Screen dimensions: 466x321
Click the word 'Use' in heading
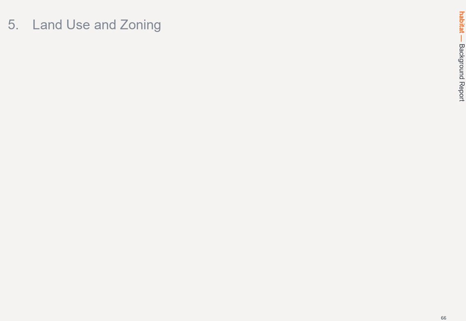[78, 25]
